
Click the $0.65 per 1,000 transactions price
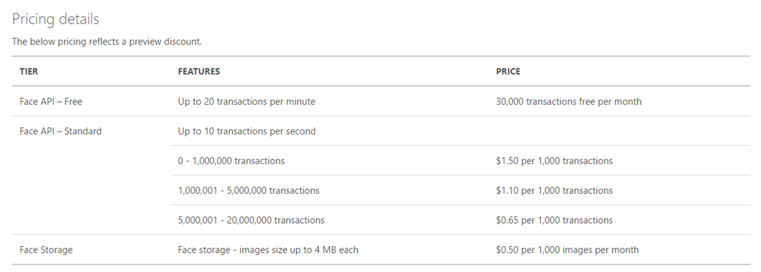click(x=554, y=221)
